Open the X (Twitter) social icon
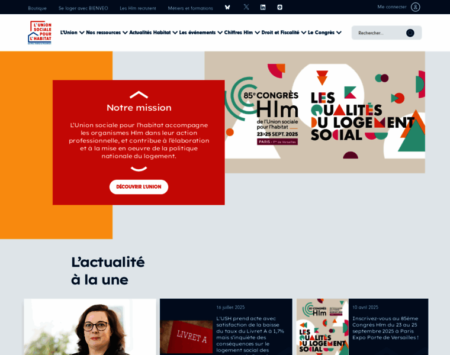This screenshot has height=355, width=450. pyautogui.click(x=246, y=7)
